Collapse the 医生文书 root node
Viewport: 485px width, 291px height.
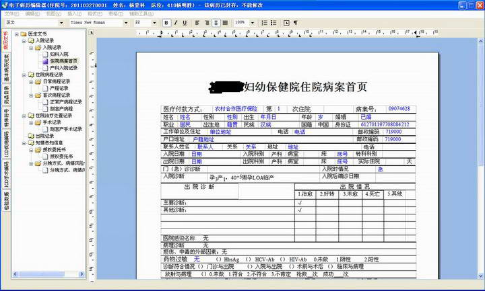[x=17, y=34]
